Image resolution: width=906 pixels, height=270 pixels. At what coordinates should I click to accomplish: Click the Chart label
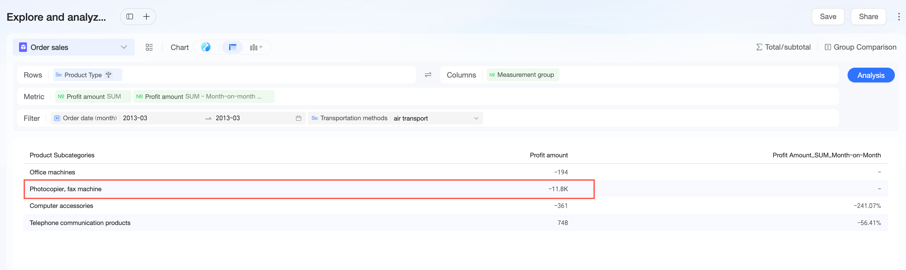click(180, 47)
